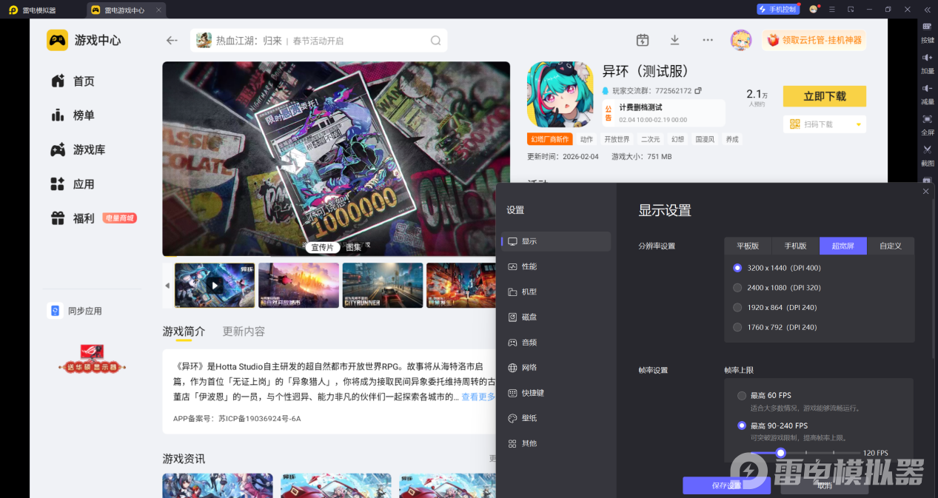Select 1760 x 792 (DPI 240) resolution
Image resolution: width=938 pixels, height=498 pixels.
[x=737, y=327]
